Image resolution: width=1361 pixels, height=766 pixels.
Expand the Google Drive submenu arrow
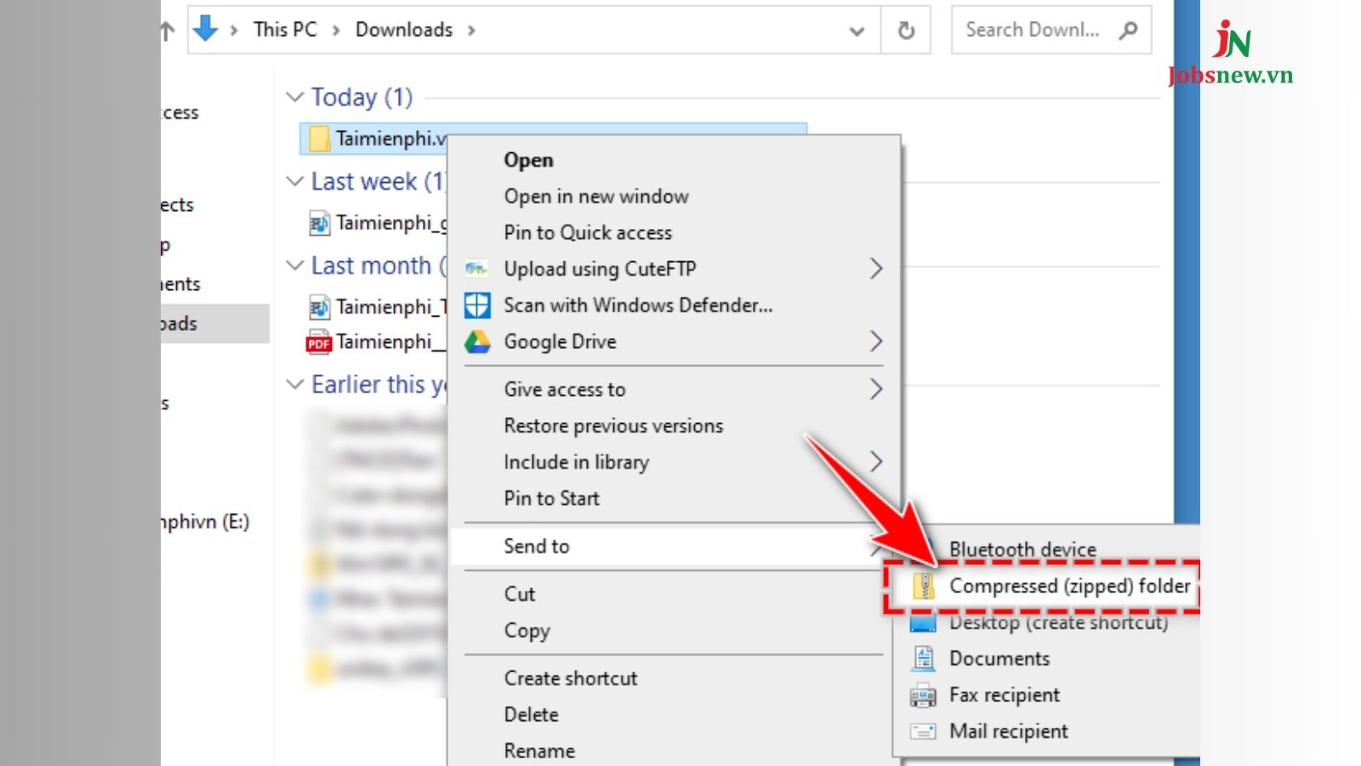point(876,341)
